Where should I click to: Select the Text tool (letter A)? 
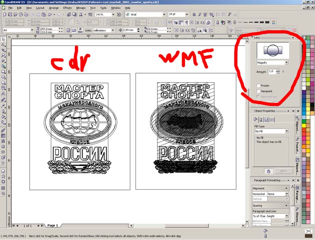pyautogui.click(x=3, y=94)
